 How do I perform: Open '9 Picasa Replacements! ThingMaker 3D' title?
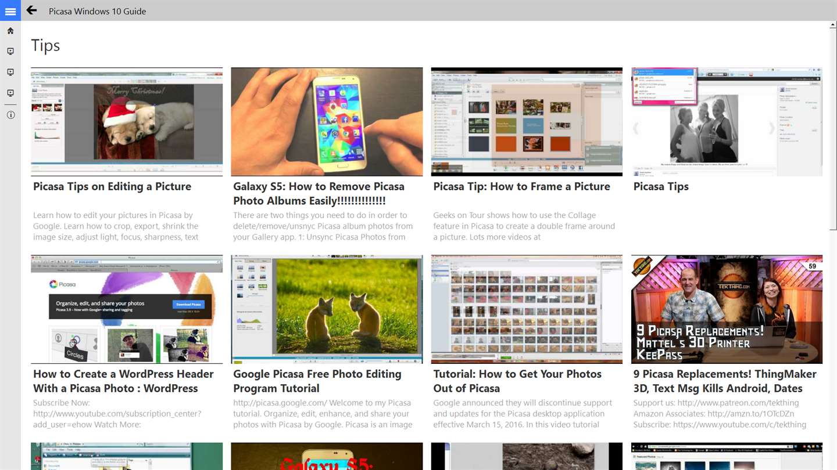[725, 381]
